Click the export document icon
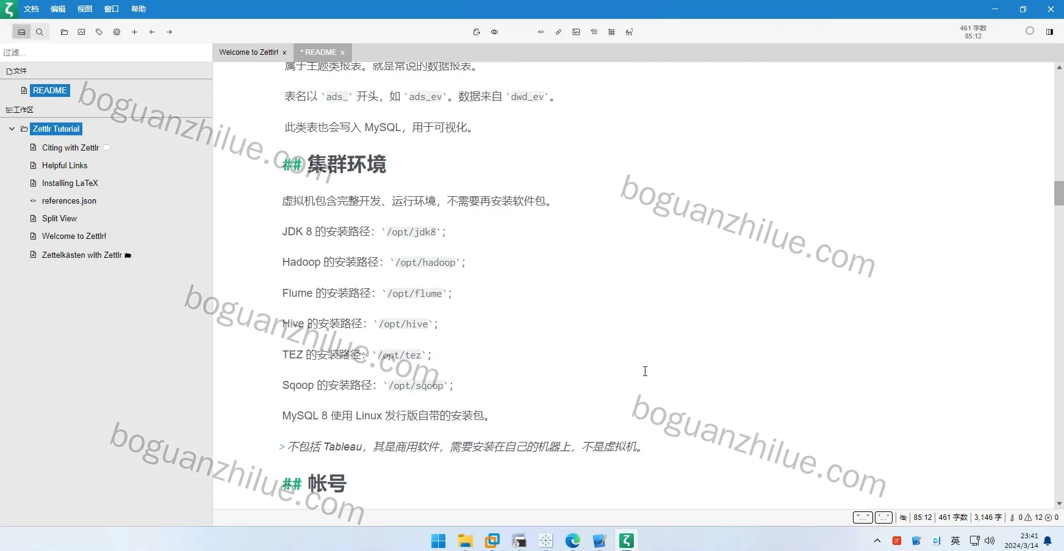Viewport: 1064px width, 551px height. (x=476, y=32)
